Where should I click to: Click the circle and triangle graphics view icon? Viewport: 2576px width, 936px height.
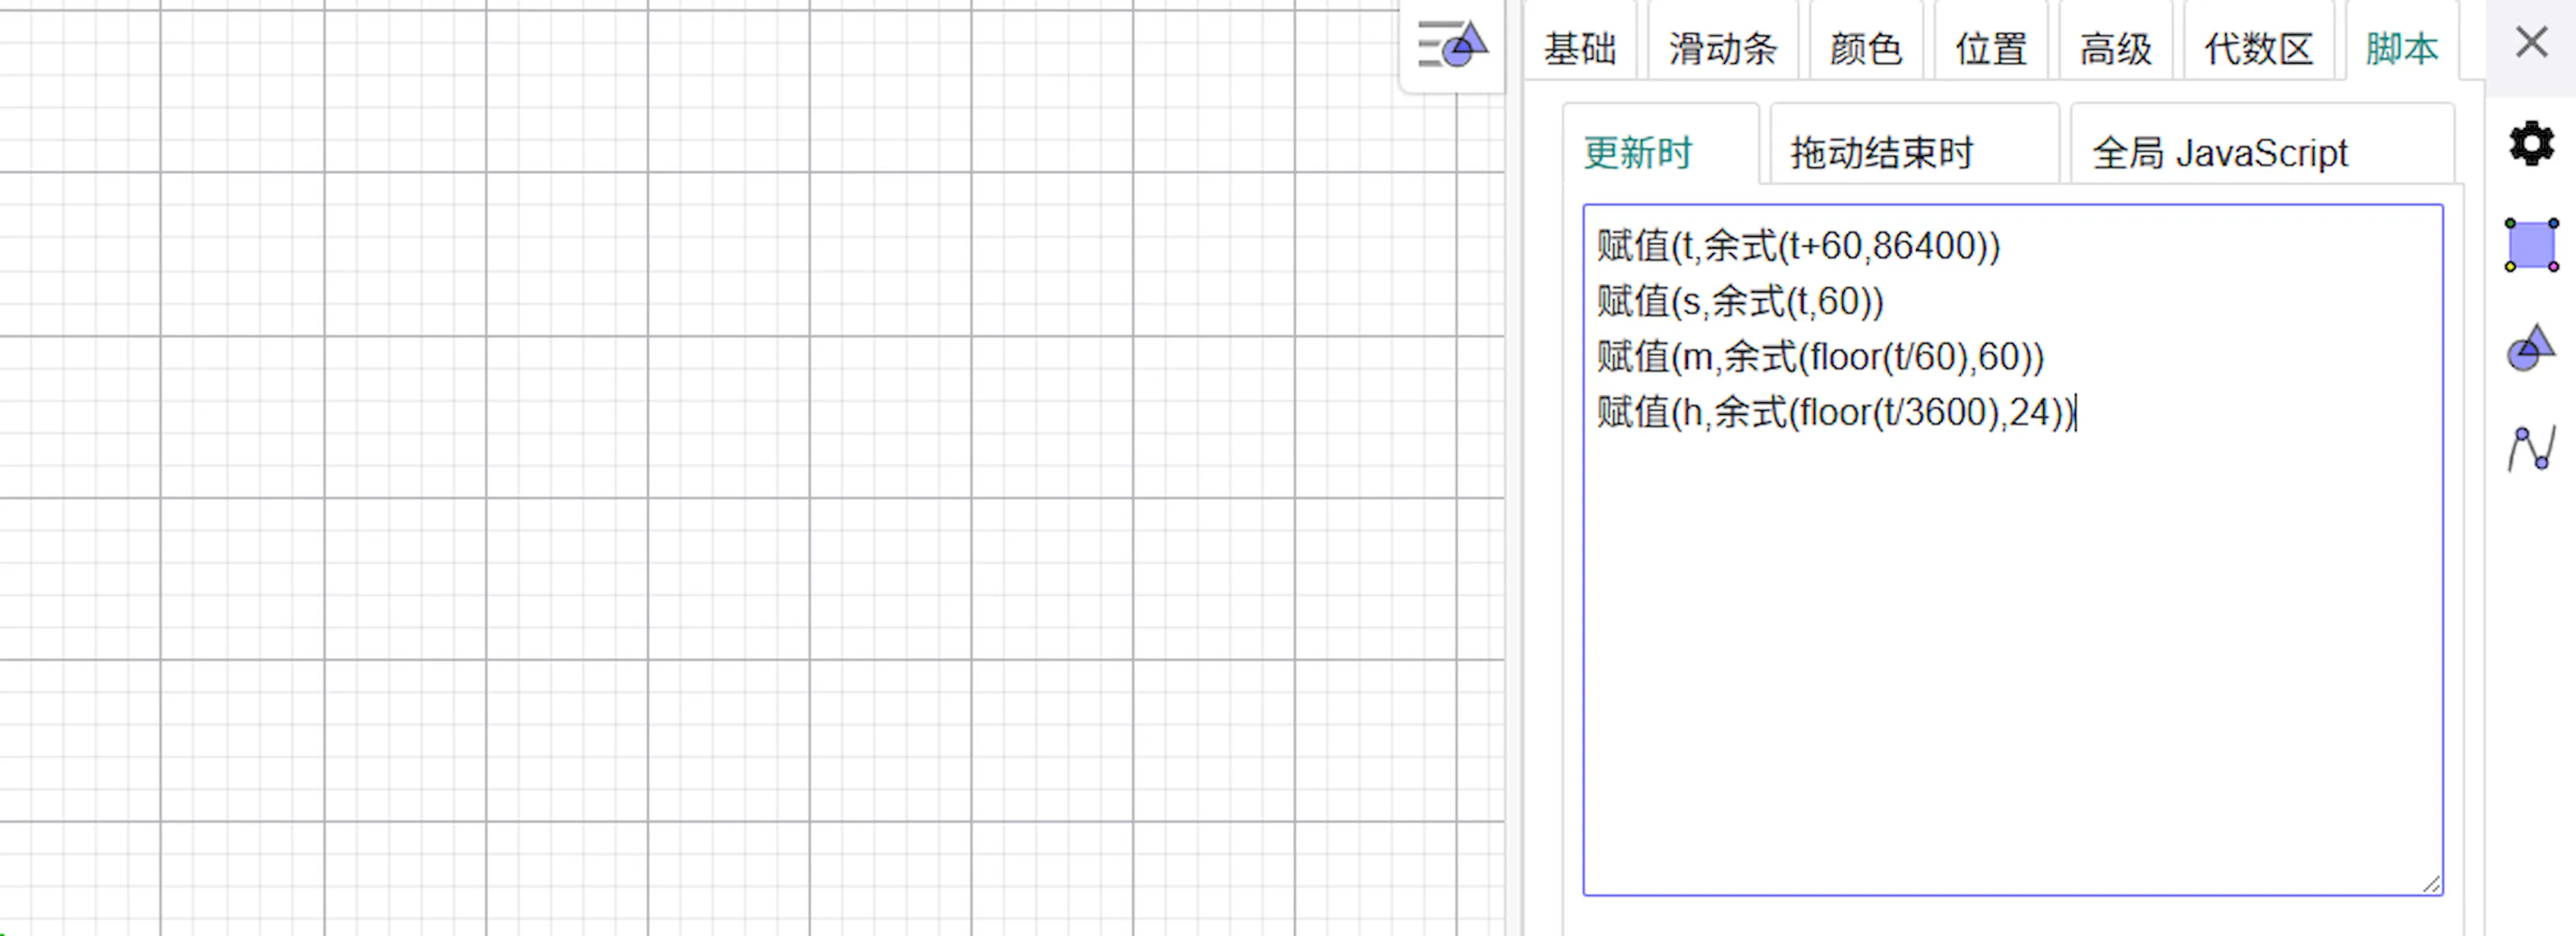(2530, 348)
